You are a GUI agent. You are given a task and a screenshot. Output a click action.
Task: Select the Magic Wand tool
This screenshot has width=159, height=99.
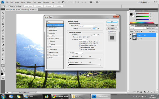(x=3, y=21)
